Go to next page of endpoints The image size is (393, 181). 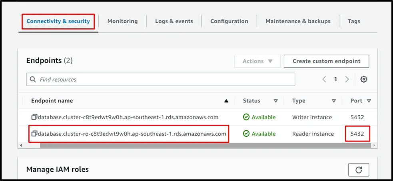pyautogui.click(x=347, y=79)
